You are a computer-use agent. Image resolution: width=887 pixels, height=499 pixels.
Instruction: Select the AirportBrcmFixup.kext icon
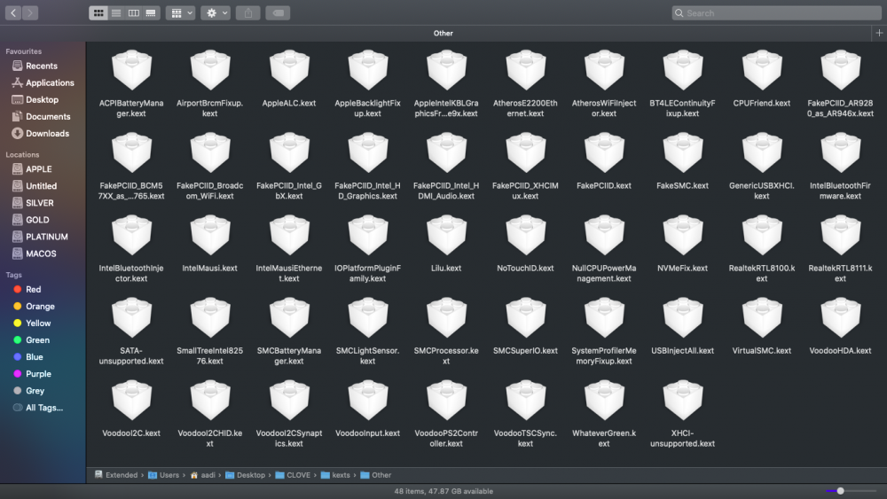[210, 70]
